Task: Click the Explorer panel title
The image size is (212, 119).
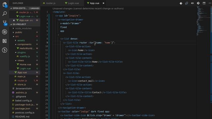Action: (18, 3)
